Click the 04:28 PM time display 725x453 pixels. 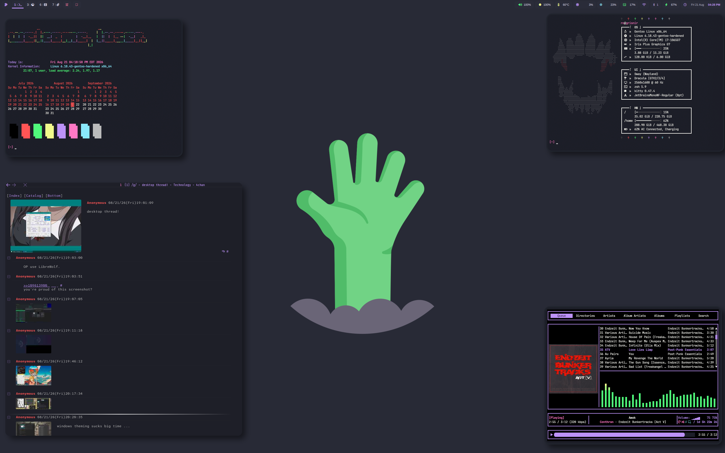point(714,5)
